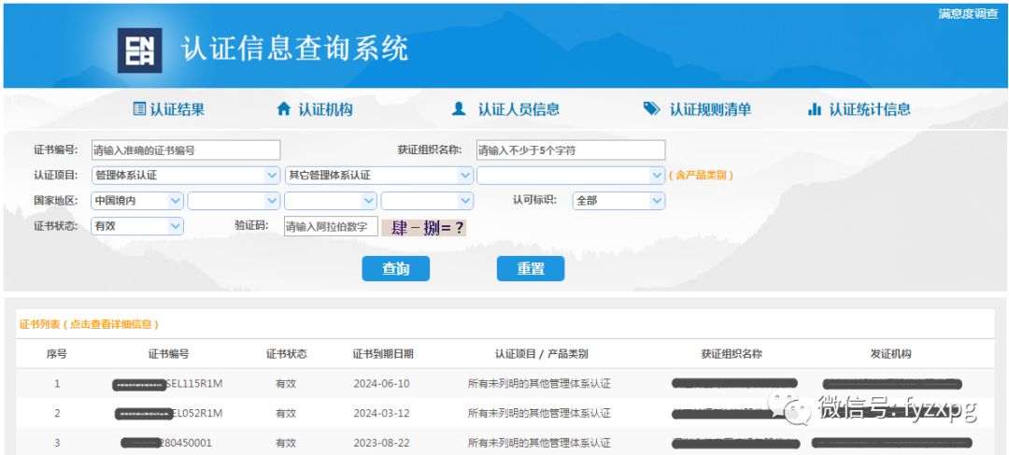Expand the 证书状态 有效 dropdown
Image resolution: width=1009 pixels, height=455 pixels.
tap(137, 226)
